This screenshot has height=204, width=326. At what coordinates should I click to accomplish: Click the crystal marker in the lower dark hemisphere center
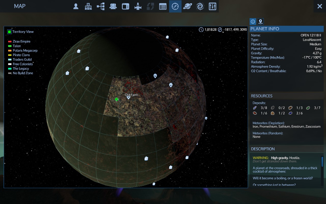[146, 159]
